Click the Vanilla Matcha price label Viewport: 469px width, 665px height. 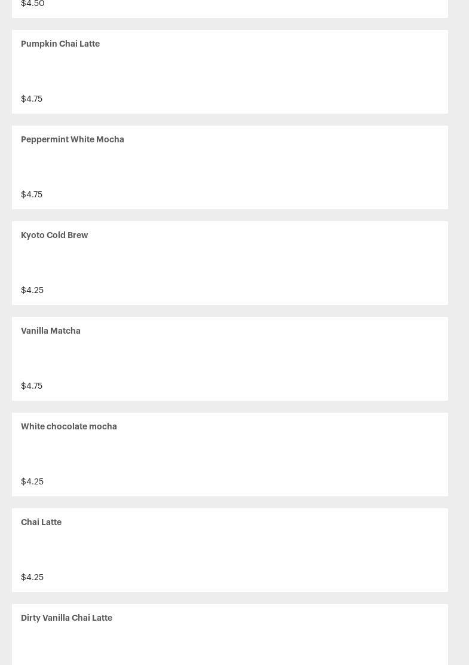pos(32,386)
